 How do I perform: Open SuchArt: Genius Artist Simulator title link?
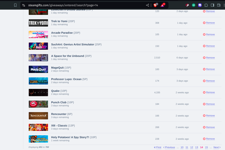coord(73,44)
